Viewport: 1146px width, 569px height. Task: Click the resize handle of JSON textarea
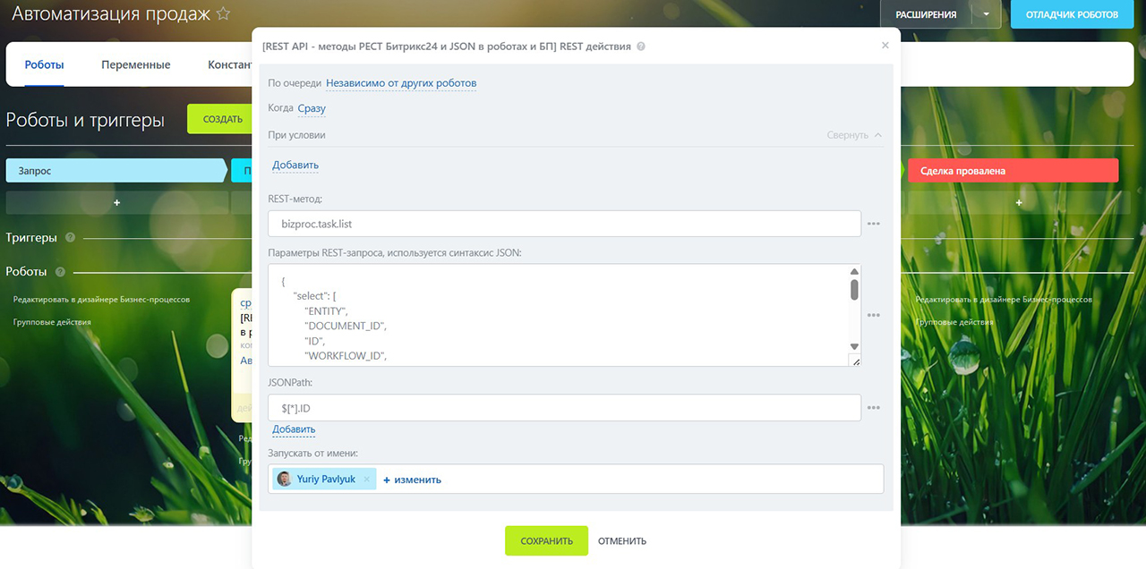[x=855, y=361]
